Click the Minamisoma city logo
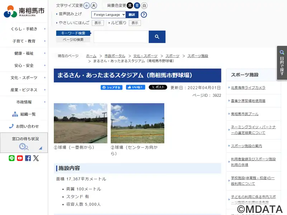Viewport: 287px width, 215px height. pyautogui.click(x=24, y=11)
